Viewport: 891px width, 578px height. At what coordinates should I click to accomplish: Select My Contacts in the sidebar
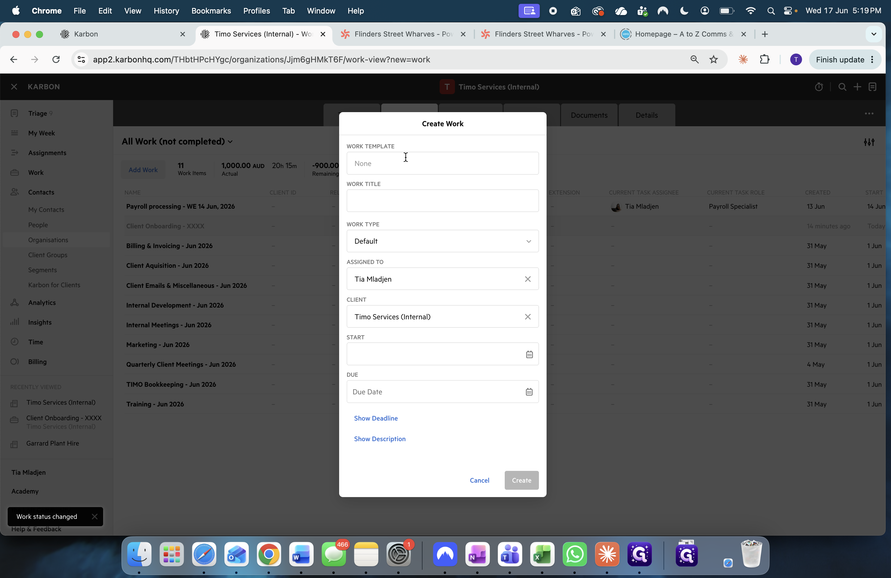point(46,210)
